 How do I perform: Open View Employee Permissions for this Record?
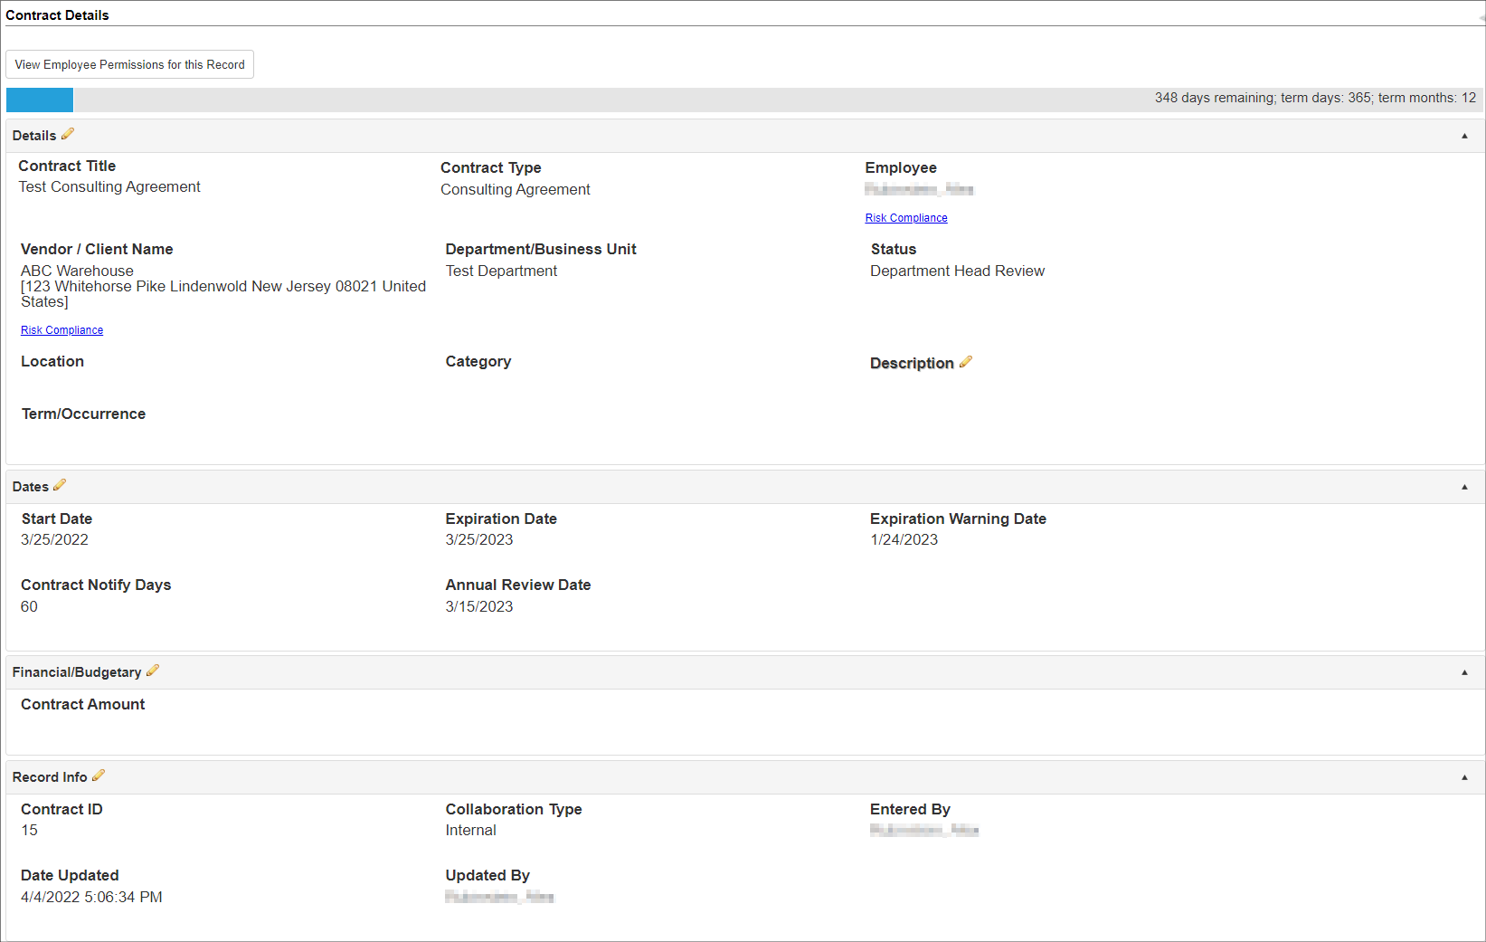[x=130, y=64]
